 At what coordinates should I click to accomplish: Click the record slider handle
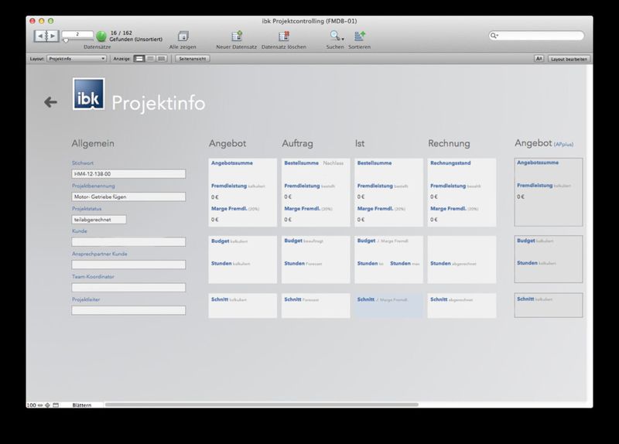66,40
